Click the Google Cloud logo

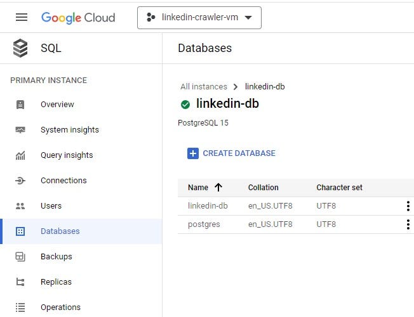(78, 18)
